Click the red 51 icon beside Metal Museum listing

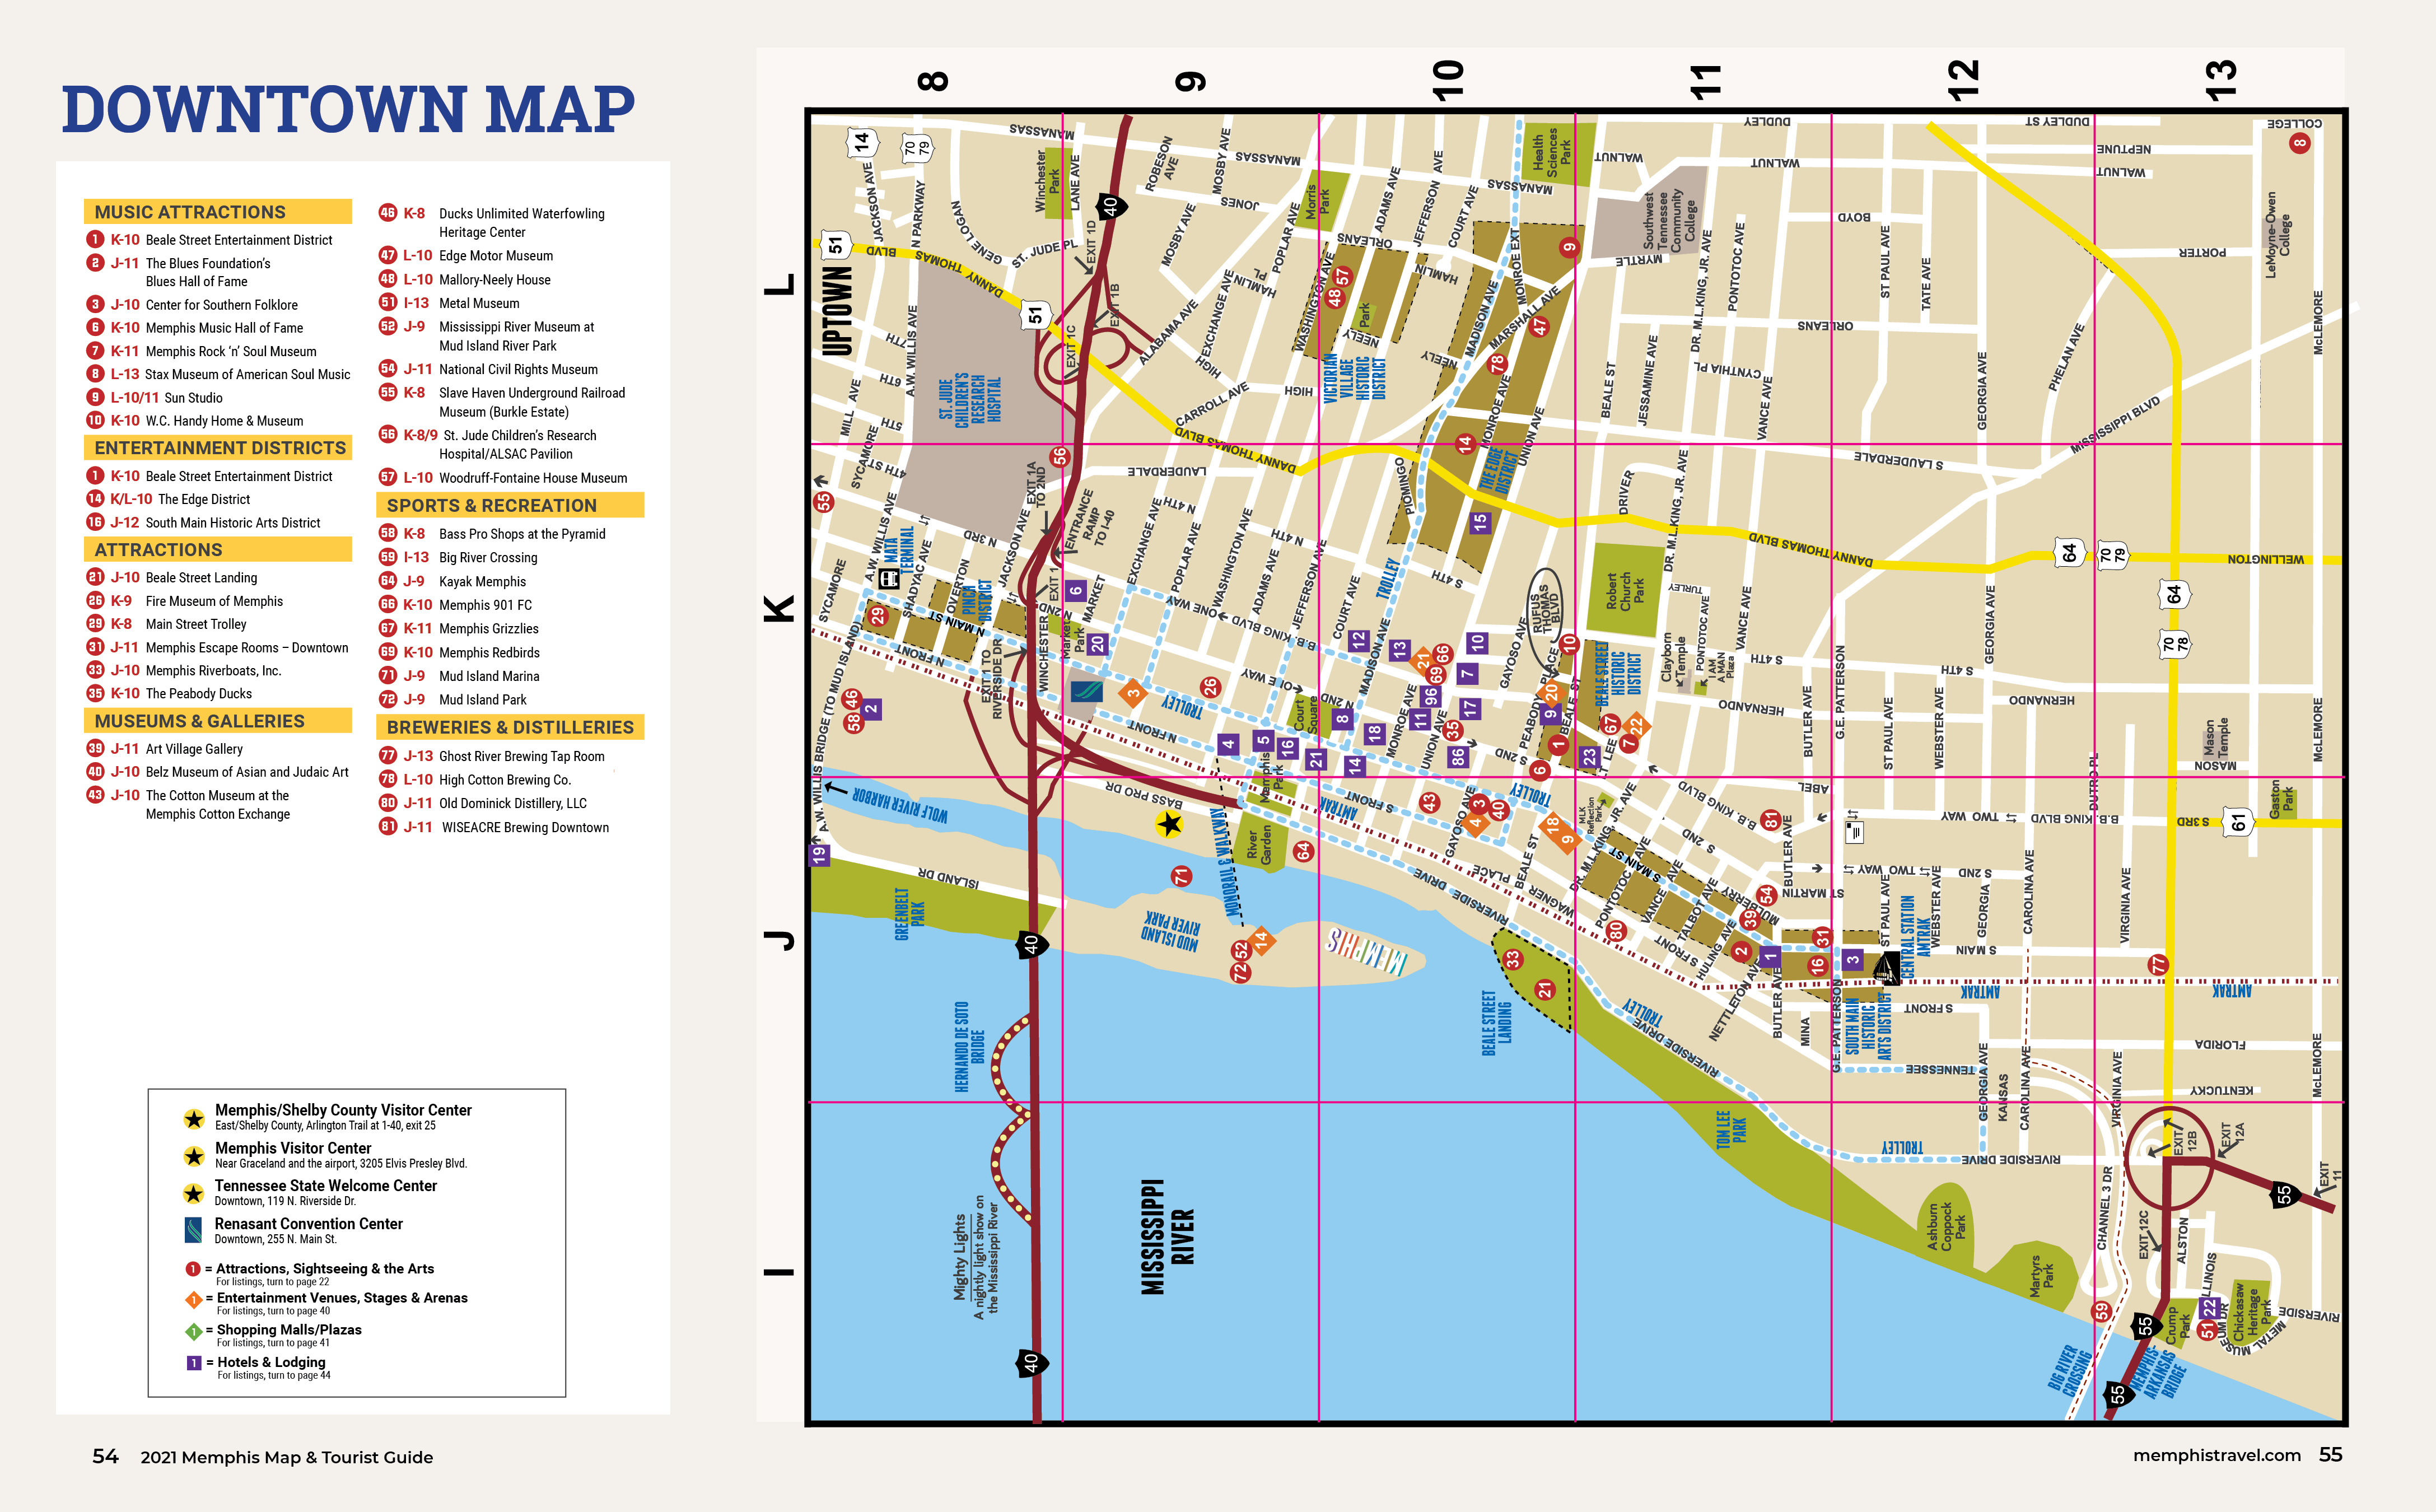point(388,302)
